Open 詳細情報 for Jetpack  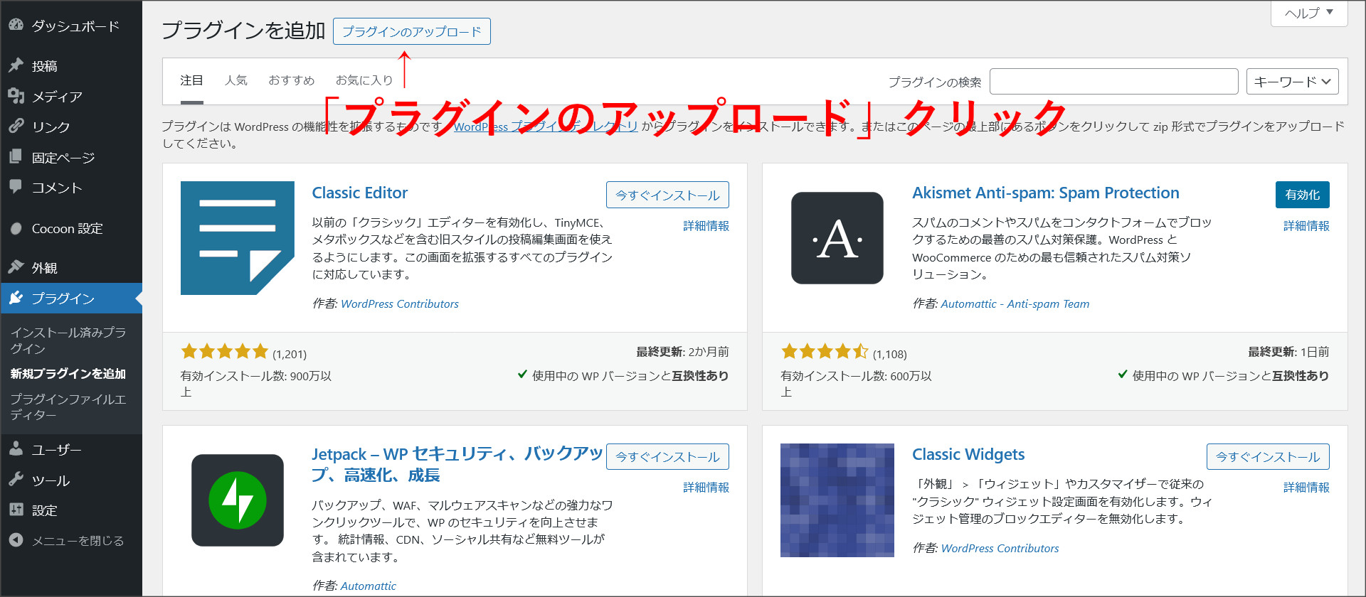click(x=706, y=488)
